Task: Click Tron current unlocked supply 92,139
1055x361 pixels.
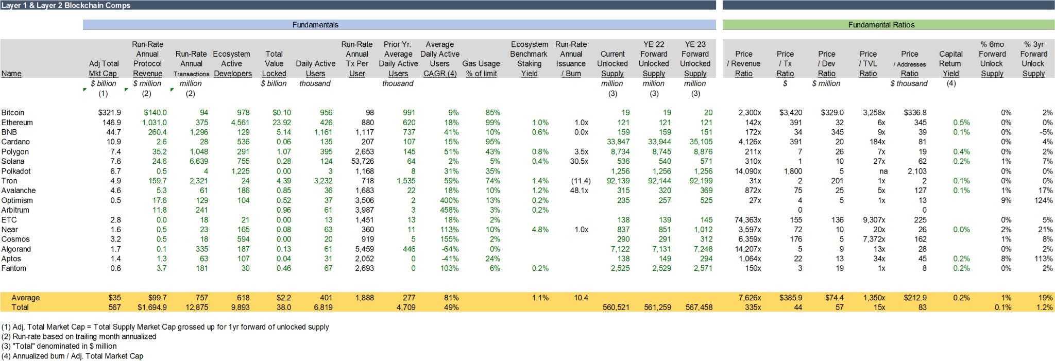Action: click(618, 181)
